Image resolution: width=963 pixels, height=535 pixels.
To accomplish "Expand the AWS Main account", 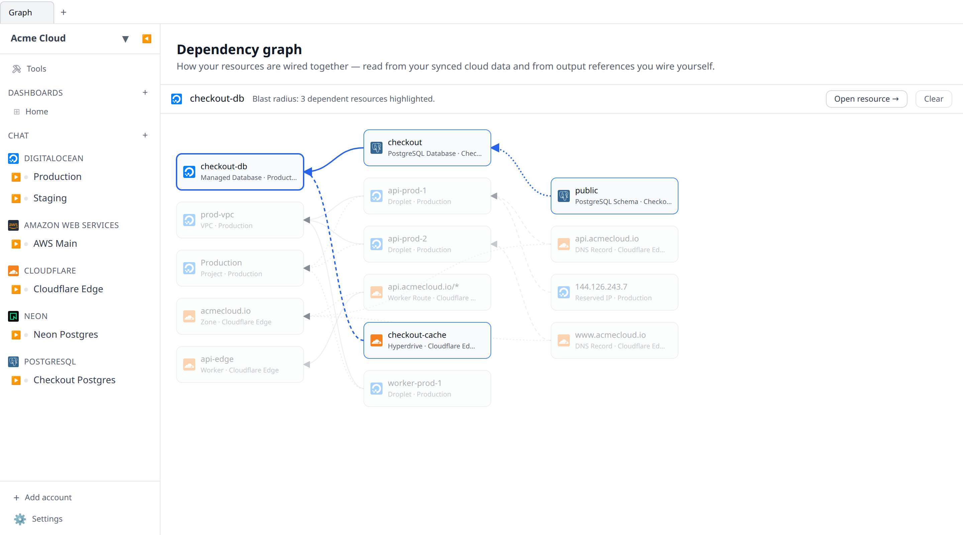I will (16, 244).
